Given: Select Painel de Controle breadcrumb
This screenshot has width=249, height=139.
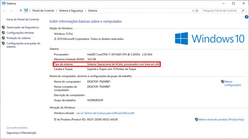Looking at the screenshot, I should (43, 11).
